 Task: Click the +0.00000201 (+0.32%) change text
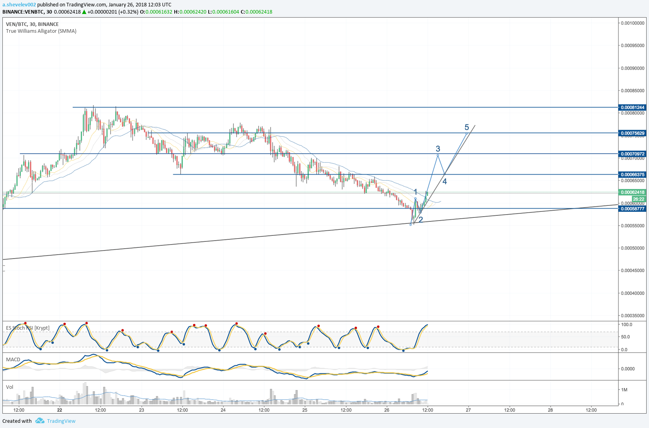(113, 12)
